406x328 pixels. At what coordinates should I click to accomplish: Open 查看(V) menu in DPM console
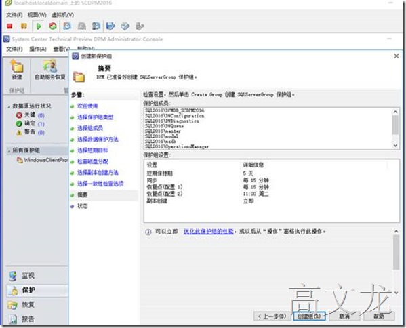(62, 49)
